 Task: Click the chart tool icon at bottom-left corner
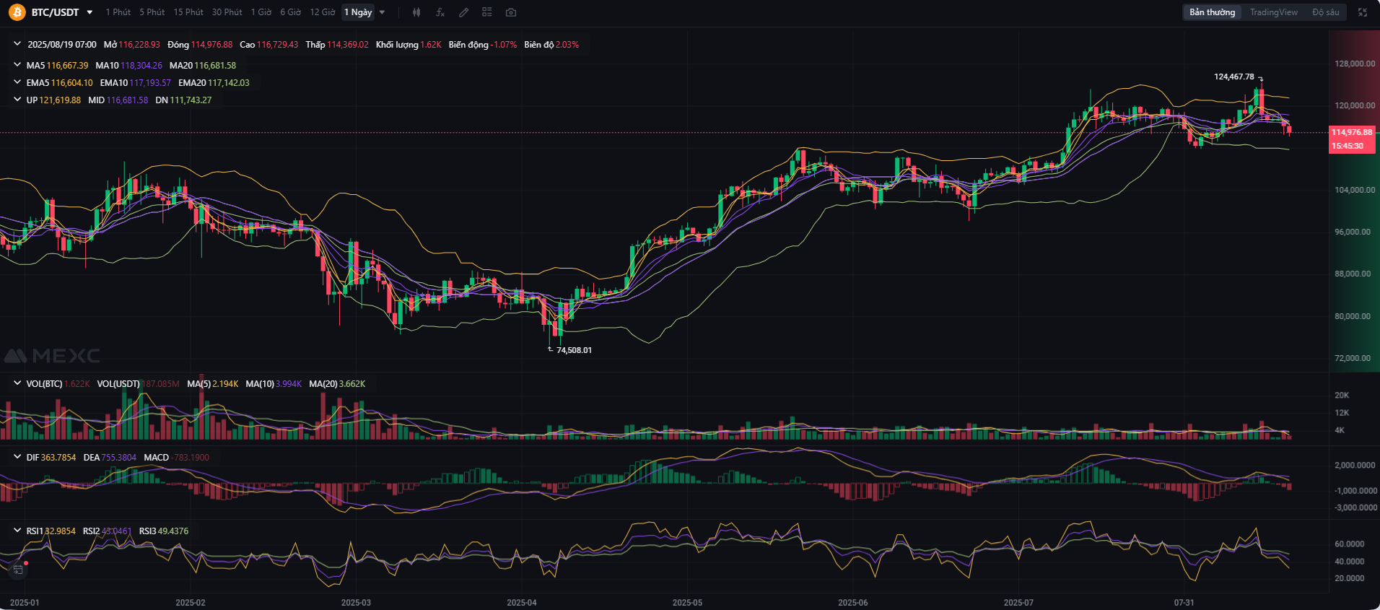(x=18, y=570)
